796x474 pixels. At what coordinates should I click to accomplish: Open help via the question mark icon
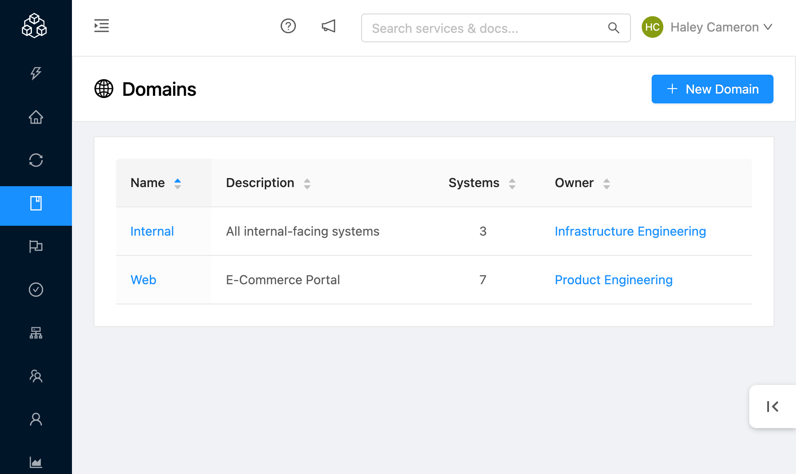(288, 26)
